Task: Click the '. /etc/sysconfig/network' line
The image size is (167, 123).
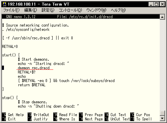Action: click(x=26, y=30)
